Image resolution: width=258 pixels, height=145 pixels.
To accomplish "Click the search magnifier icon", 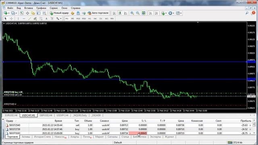I will click(247, 13).
